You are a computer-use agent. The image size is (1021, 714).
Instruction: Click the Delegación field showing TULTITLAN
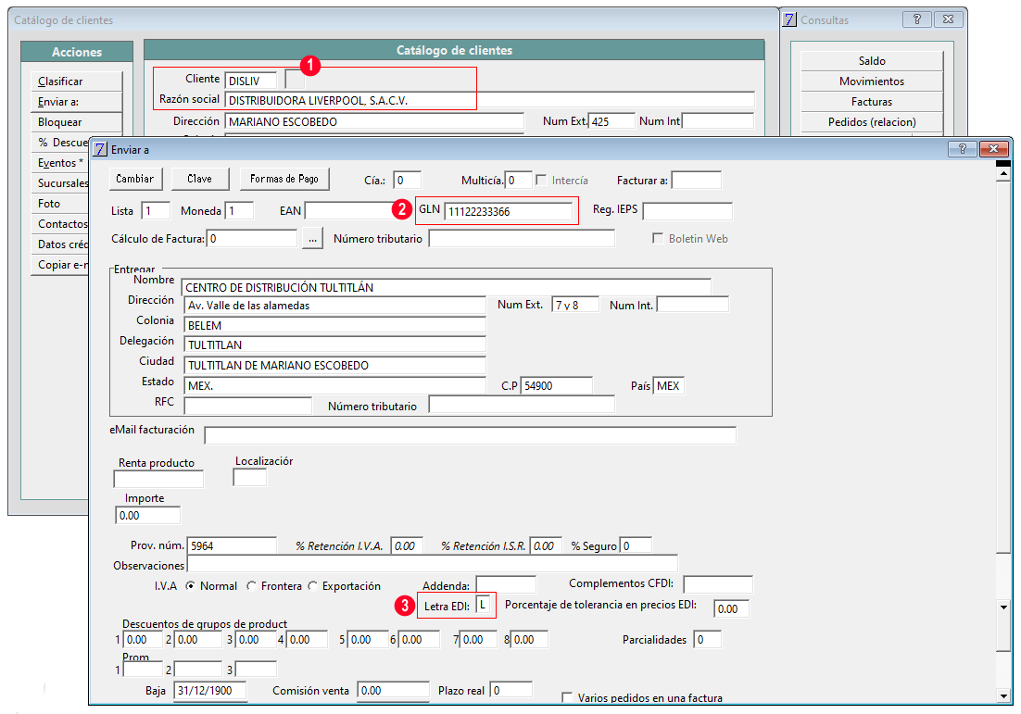pyautogui.click(x=335, y=344)
